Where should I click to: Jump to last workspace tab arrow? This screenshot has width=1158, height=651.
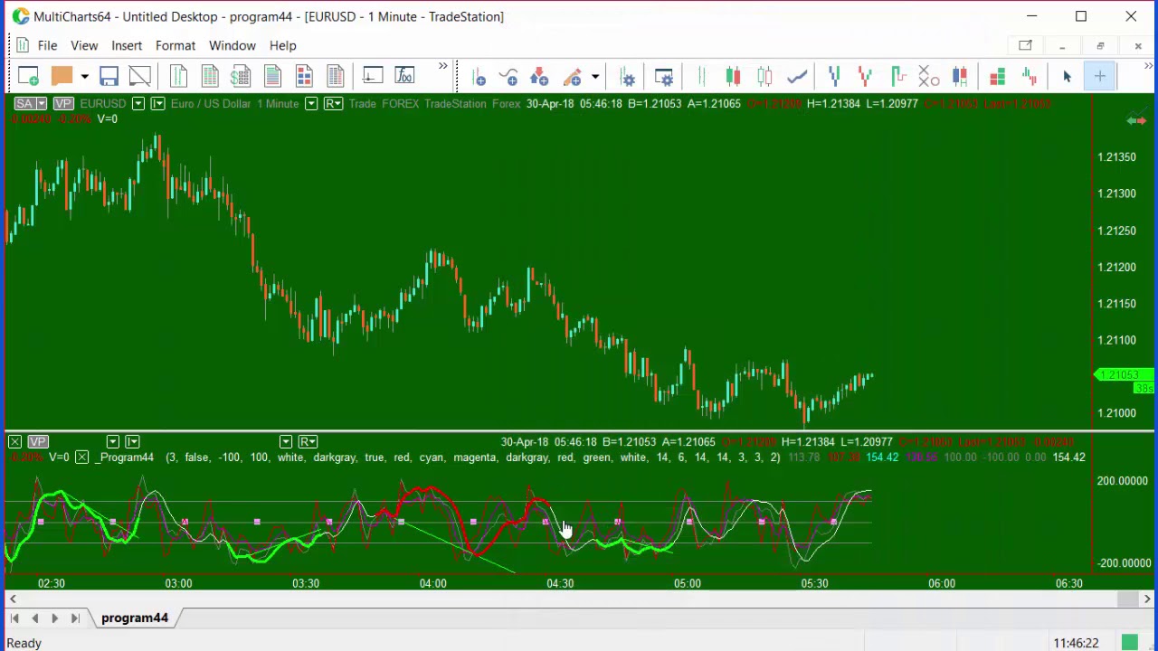[75, 618]
